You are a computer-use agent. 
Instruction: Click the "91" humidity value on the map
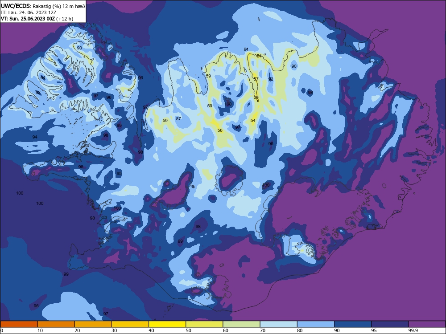246,49
